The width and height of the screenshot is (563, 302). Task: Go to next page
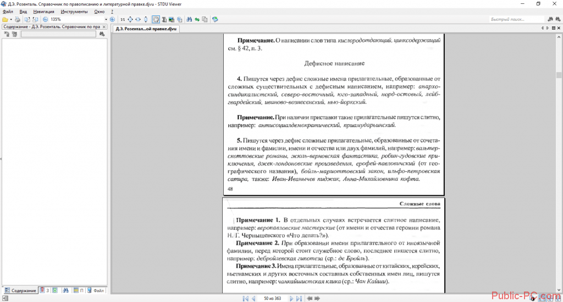291,298
